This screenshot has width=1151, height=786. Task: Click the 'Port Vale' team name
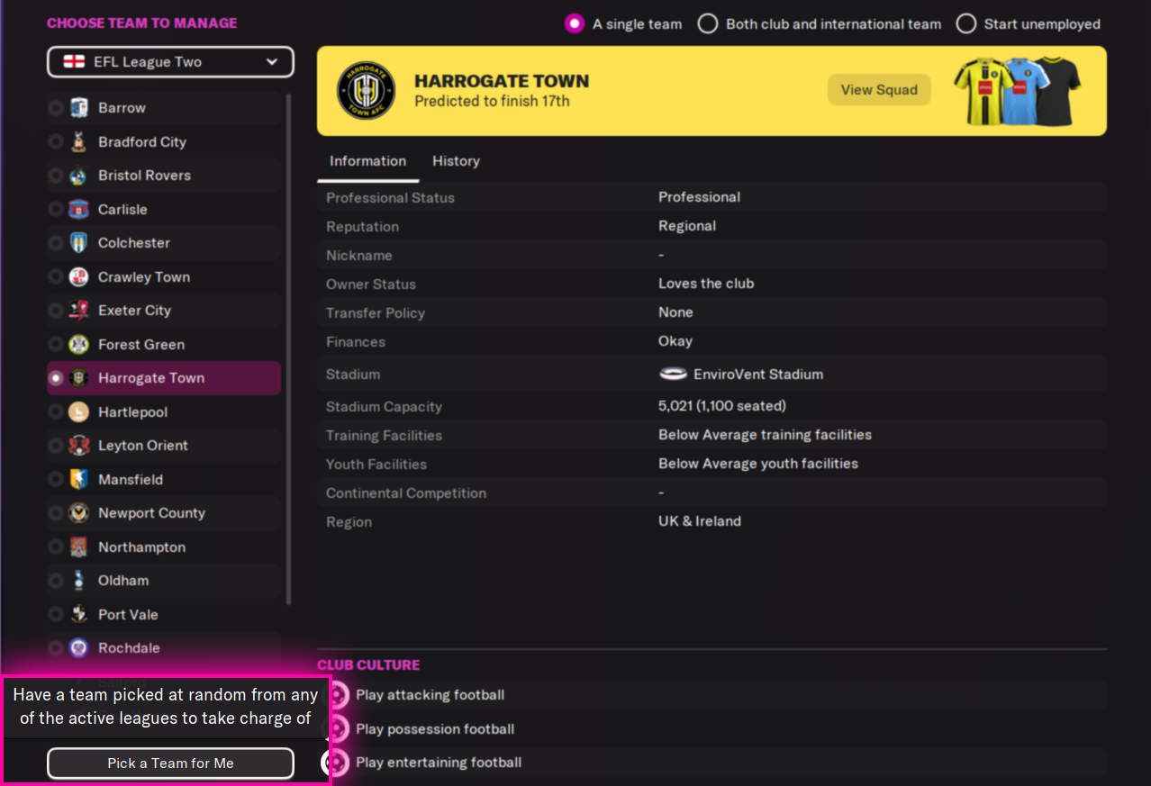pos(128,614)
